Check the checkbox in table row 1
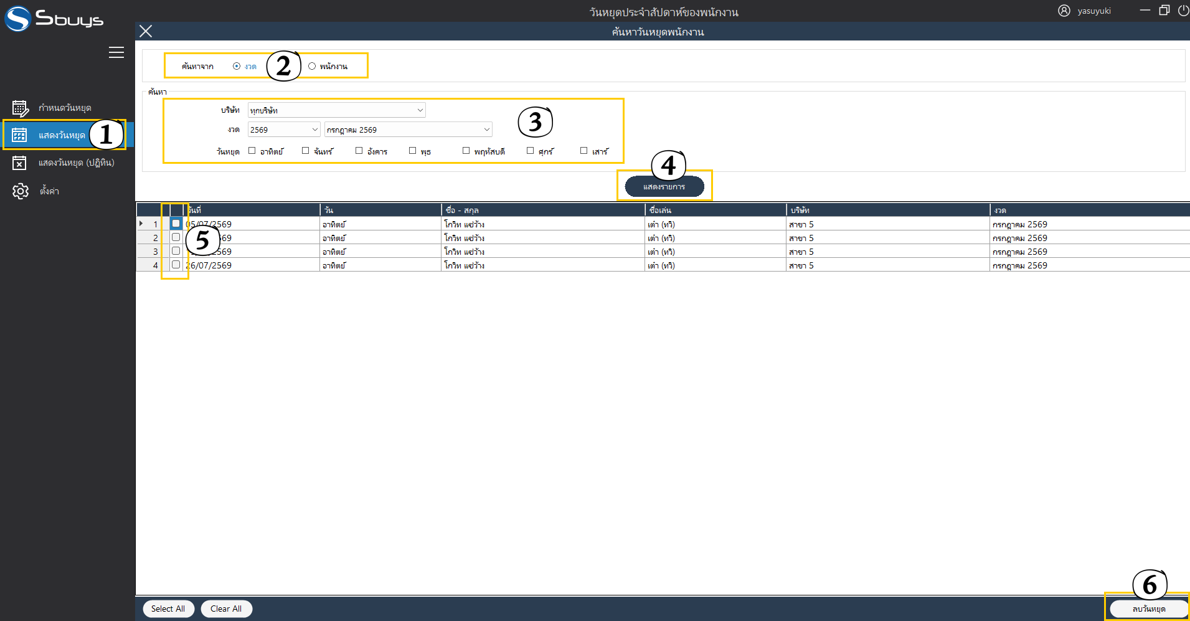The width and height of the screenshot is (1190, 621). (176, 224)
